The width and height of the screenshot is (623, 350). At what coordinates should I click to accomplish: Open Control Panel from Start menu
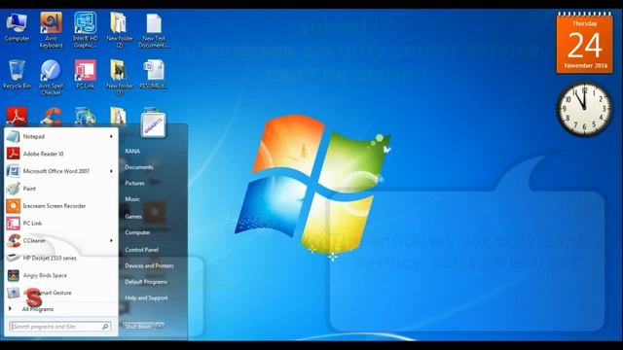141,250
